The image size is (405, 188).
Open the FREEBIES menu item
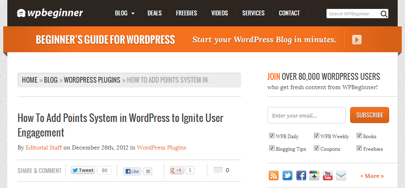tap(187, 13)
